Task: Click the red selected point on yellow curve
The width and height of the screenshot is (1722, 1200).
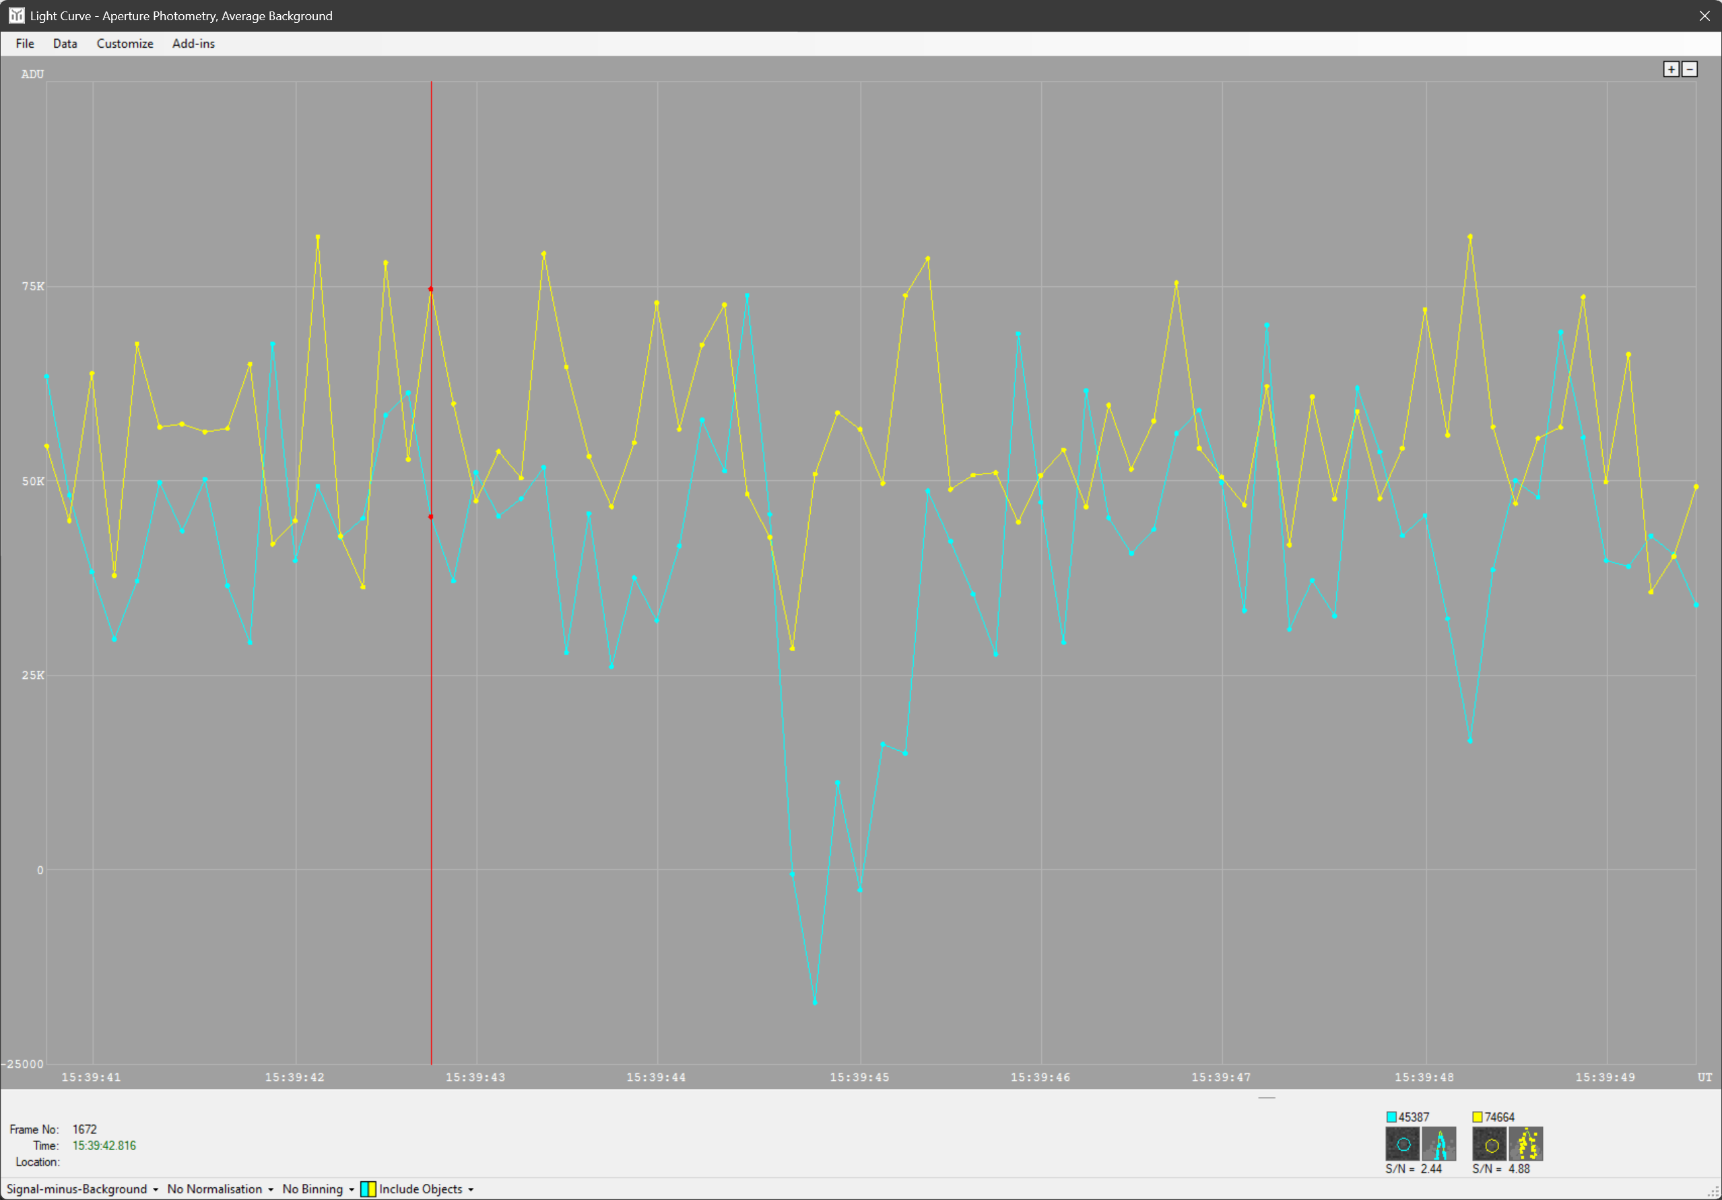Action: (x=430, y=289)
